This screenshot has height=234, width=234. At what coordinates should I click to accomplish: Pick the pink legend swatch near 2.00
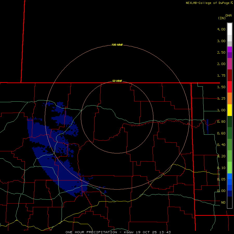pos(230,64)
